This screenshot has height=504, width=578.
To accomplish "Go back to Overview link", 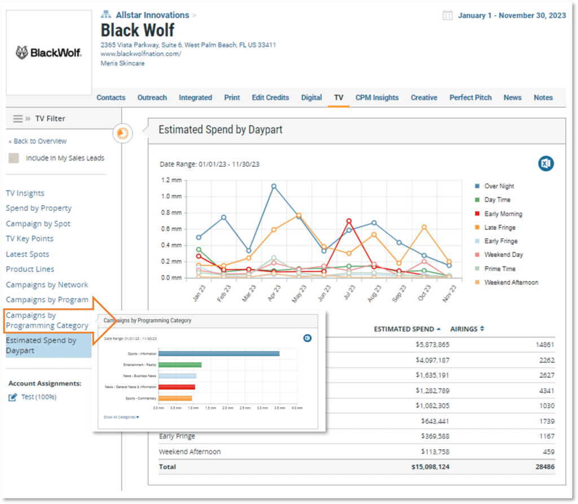I will [x=37, y=141].
